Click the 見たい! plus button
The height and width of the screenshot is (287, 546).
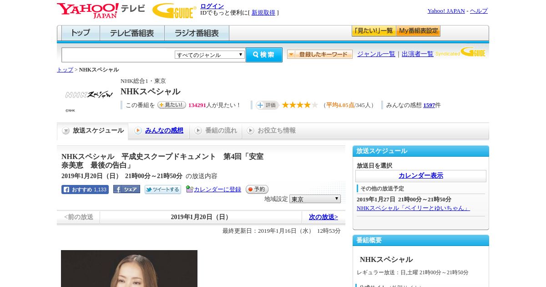pos(172,105)
